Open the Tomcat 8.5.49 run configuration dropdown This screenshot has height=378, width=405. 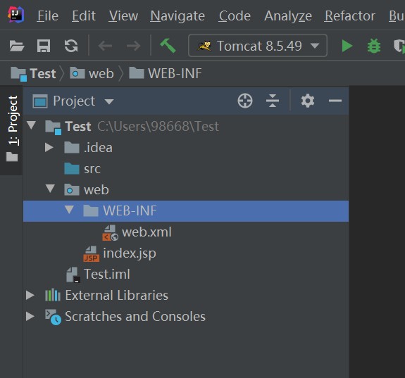click(x=258, y=46)
